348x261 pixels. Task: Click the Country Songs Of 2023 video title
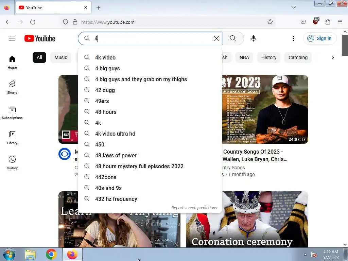click(255, 155)
